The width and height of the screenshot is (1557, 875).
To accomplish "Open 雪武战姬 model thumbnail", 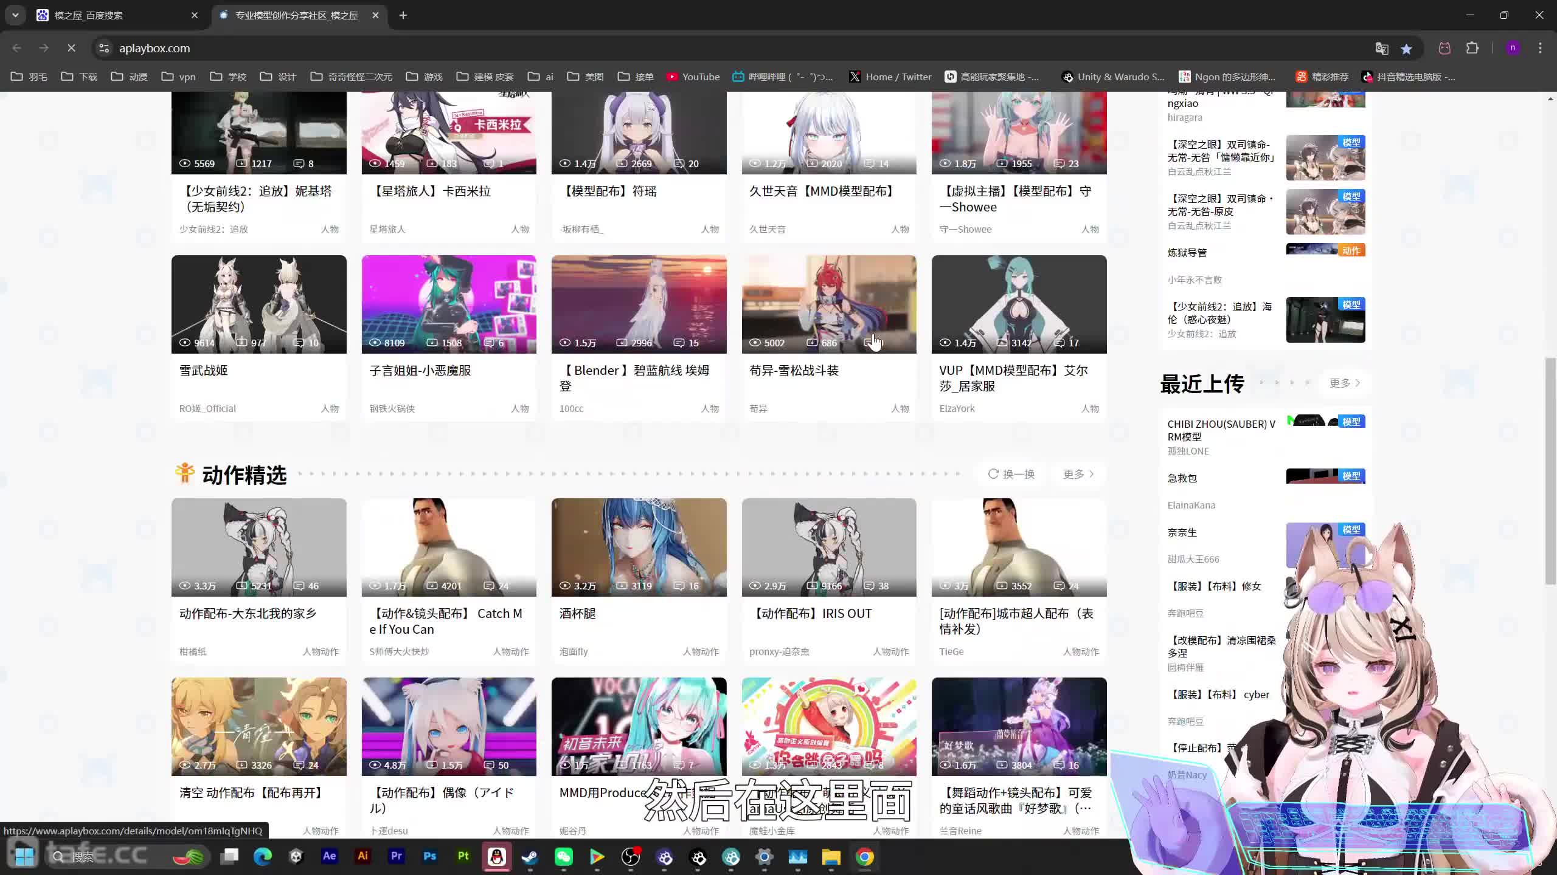I will coord(259,304).
